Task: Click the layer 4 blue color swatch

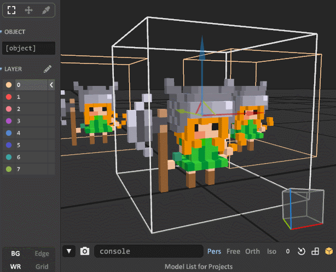Action: click(9, 133)
